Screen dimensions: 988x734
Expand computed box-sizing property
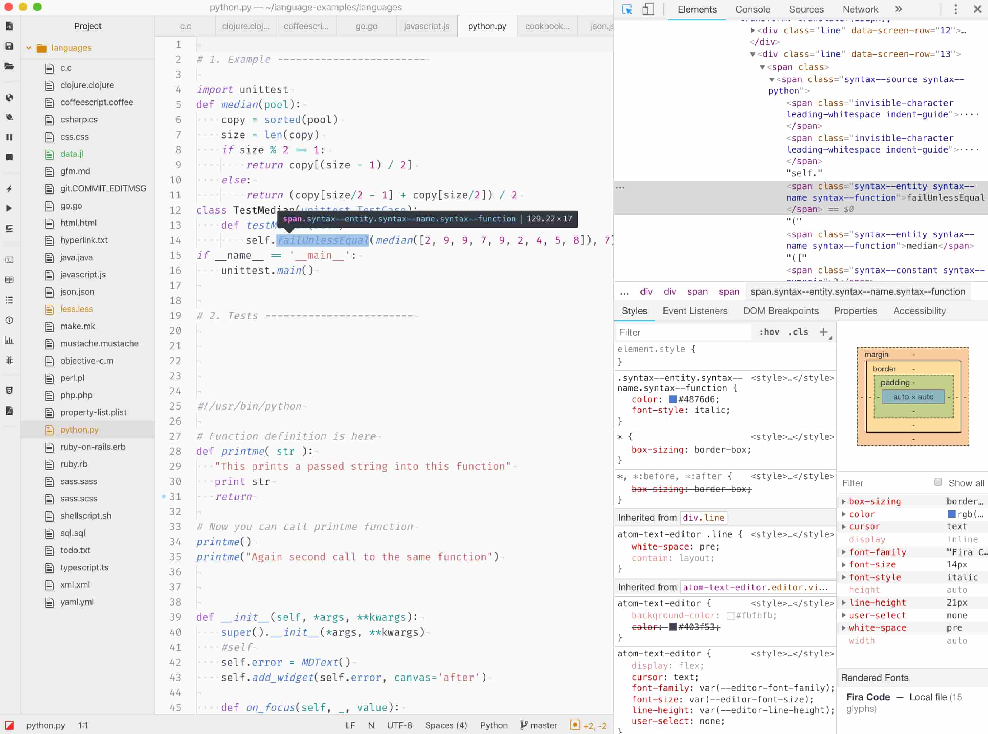(x=844, y=501)
